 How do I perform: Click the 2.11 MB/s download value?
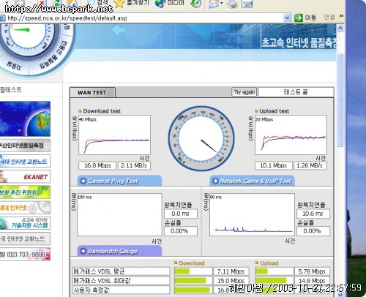(134, 165)
